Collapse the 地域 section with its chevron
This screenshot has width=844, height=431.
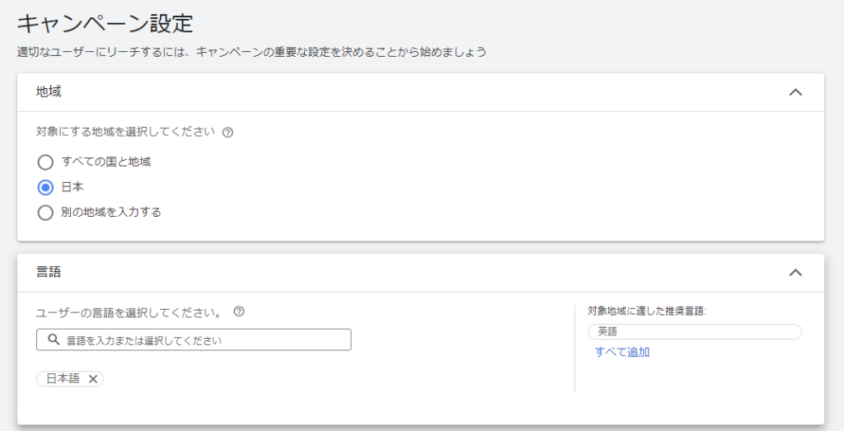[x=795, y=92]
